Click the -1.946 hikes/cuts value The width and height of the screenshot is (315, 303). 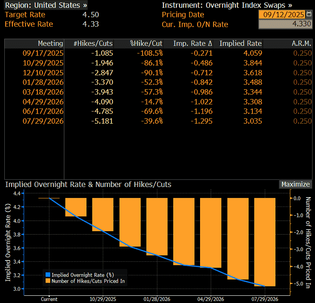click(102, 63)
